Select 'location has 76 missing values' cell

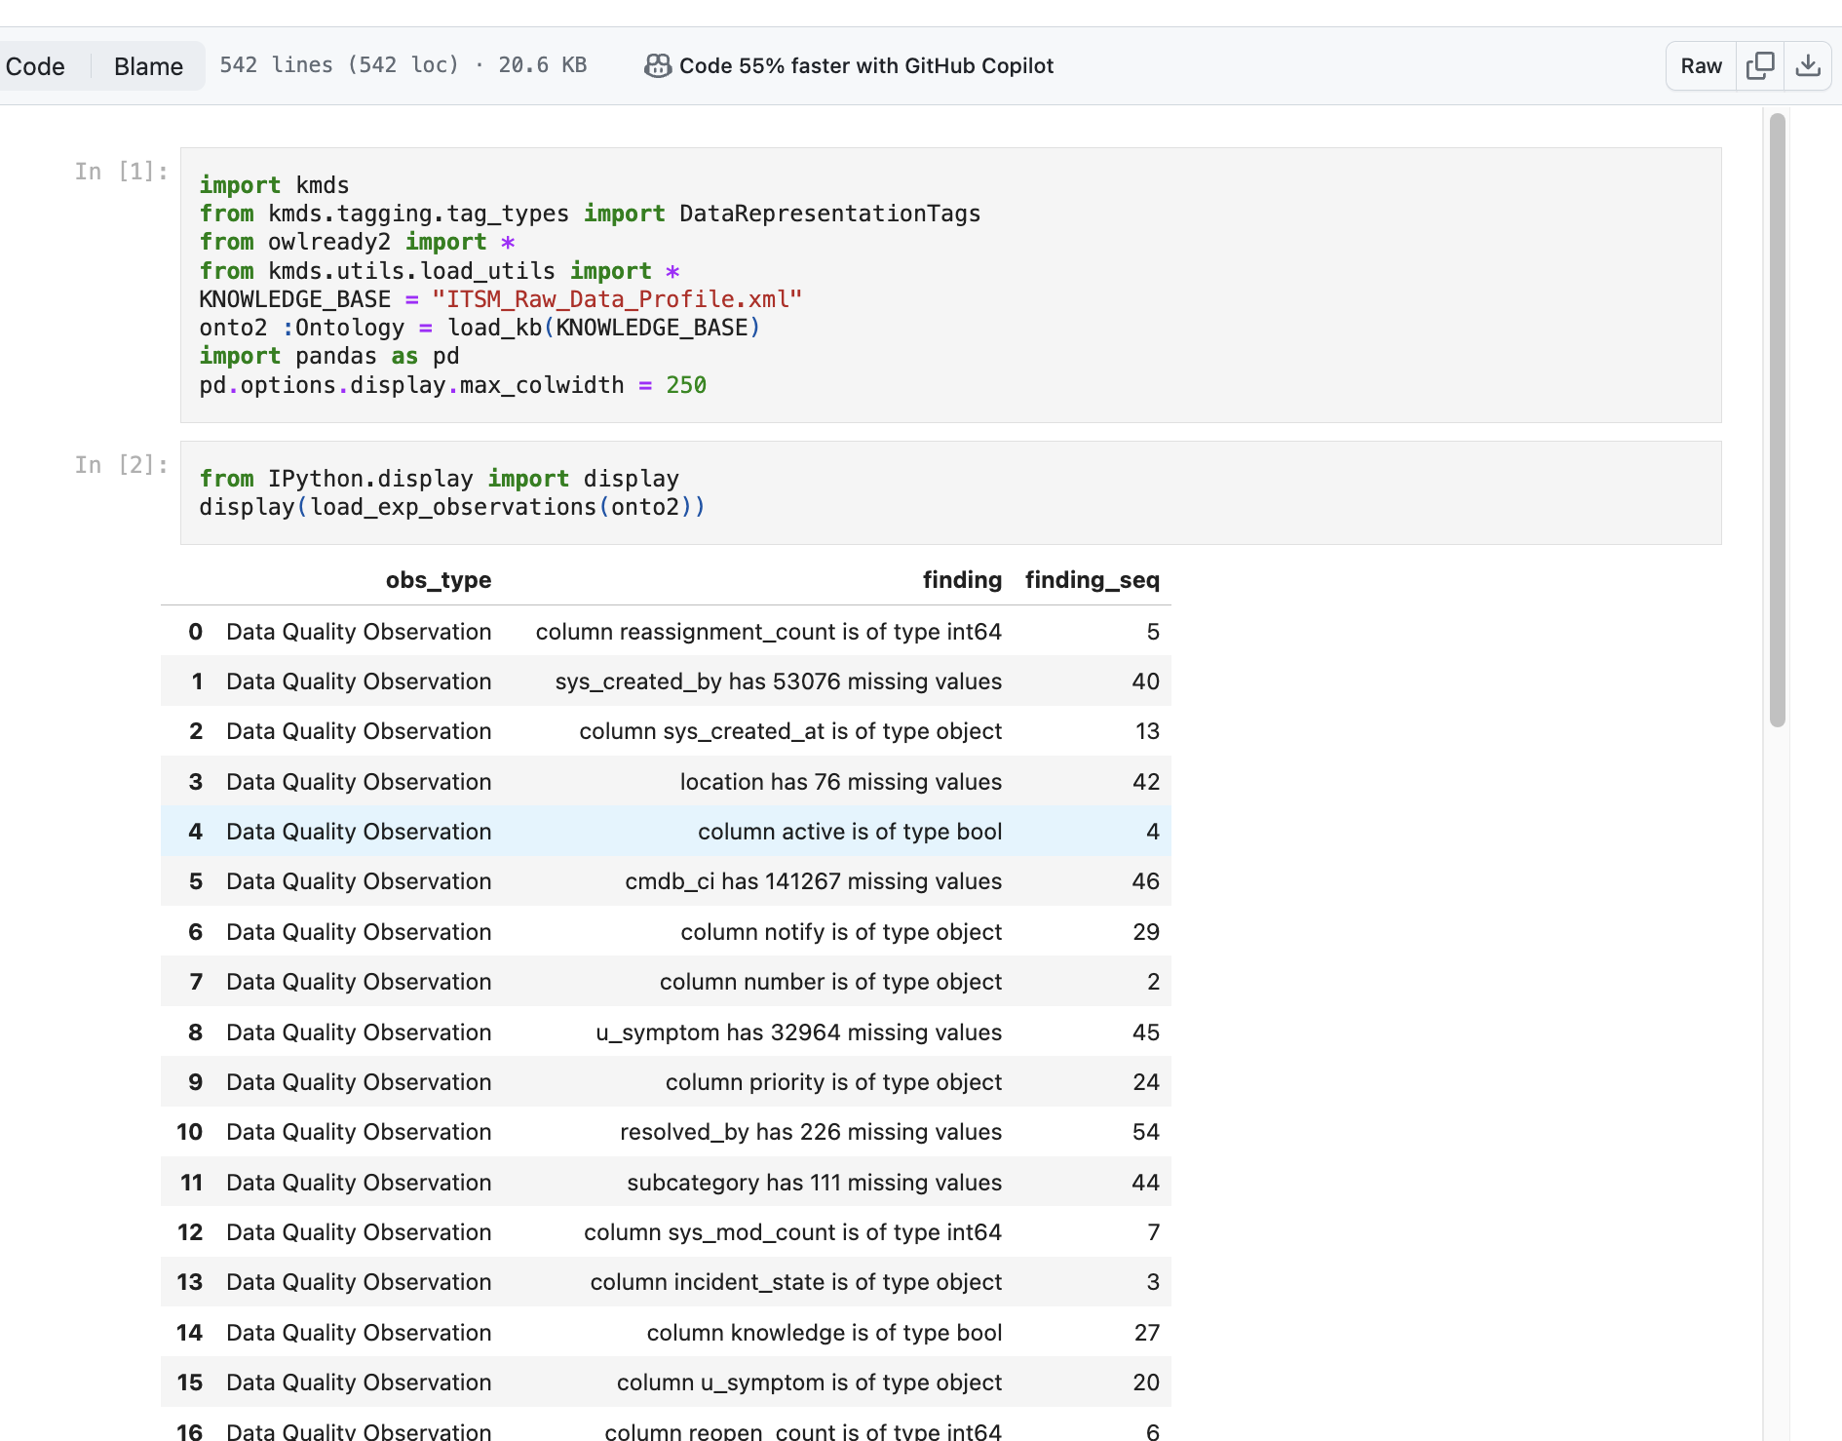pyautogui.click(x=840, y=782)
